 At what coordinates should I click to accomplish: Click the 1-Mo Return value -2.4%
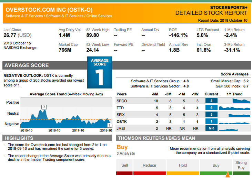(x=231, y=35)
